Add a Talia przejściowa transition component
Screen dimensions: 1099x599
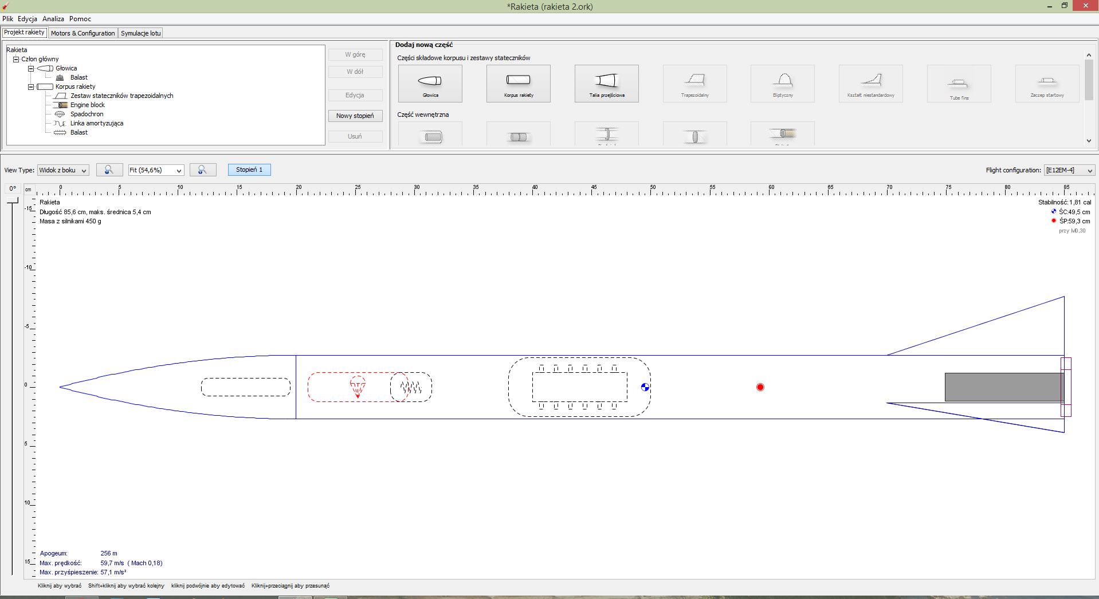pos(606,84)
